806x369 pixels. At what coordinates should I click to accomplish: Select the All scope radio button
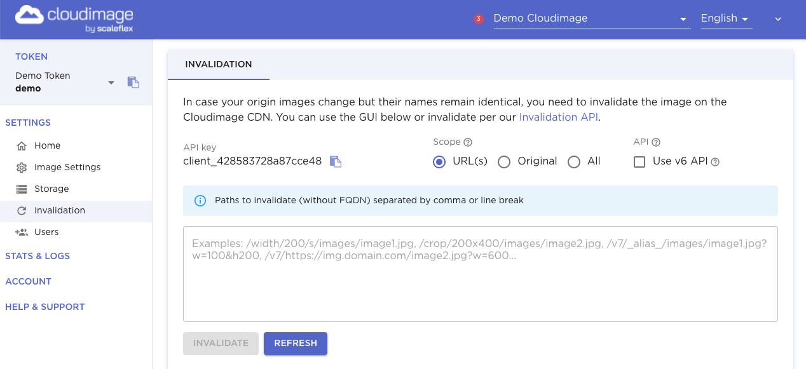pos(574,162)
